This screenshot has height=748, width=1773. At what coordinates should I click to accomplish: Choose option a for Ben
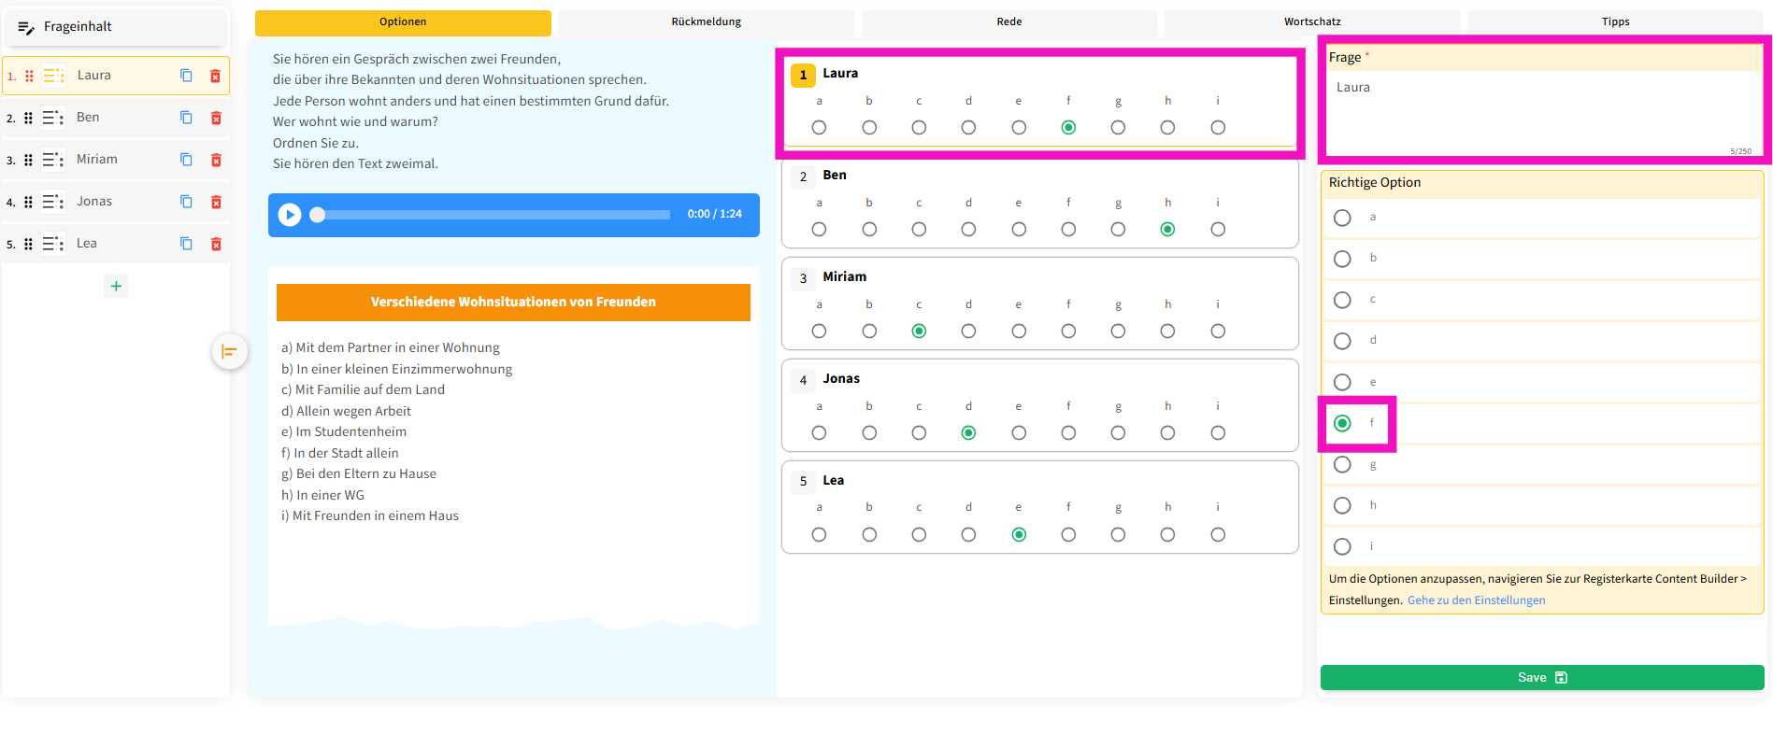coord(819,229)
